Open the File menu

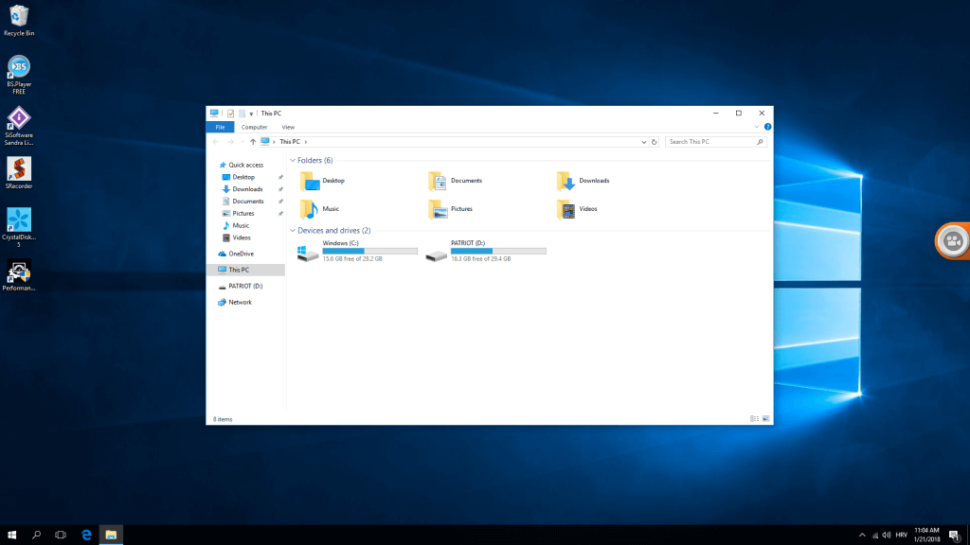[220, 127]
